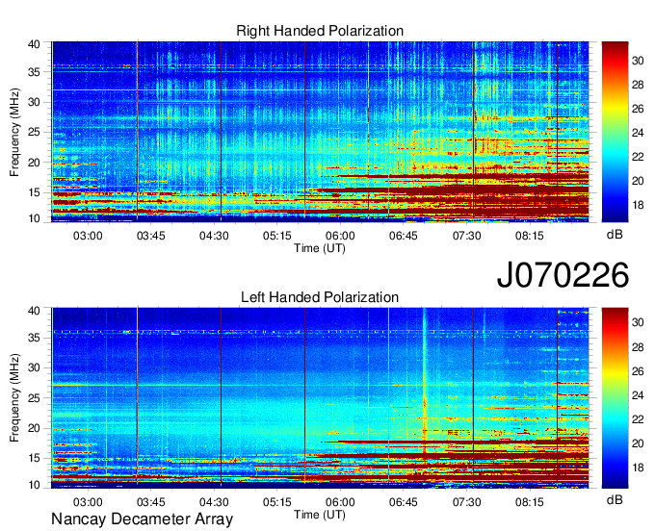
Task: Click the 40 frequency tick on top plot
Action: (34, 44)
